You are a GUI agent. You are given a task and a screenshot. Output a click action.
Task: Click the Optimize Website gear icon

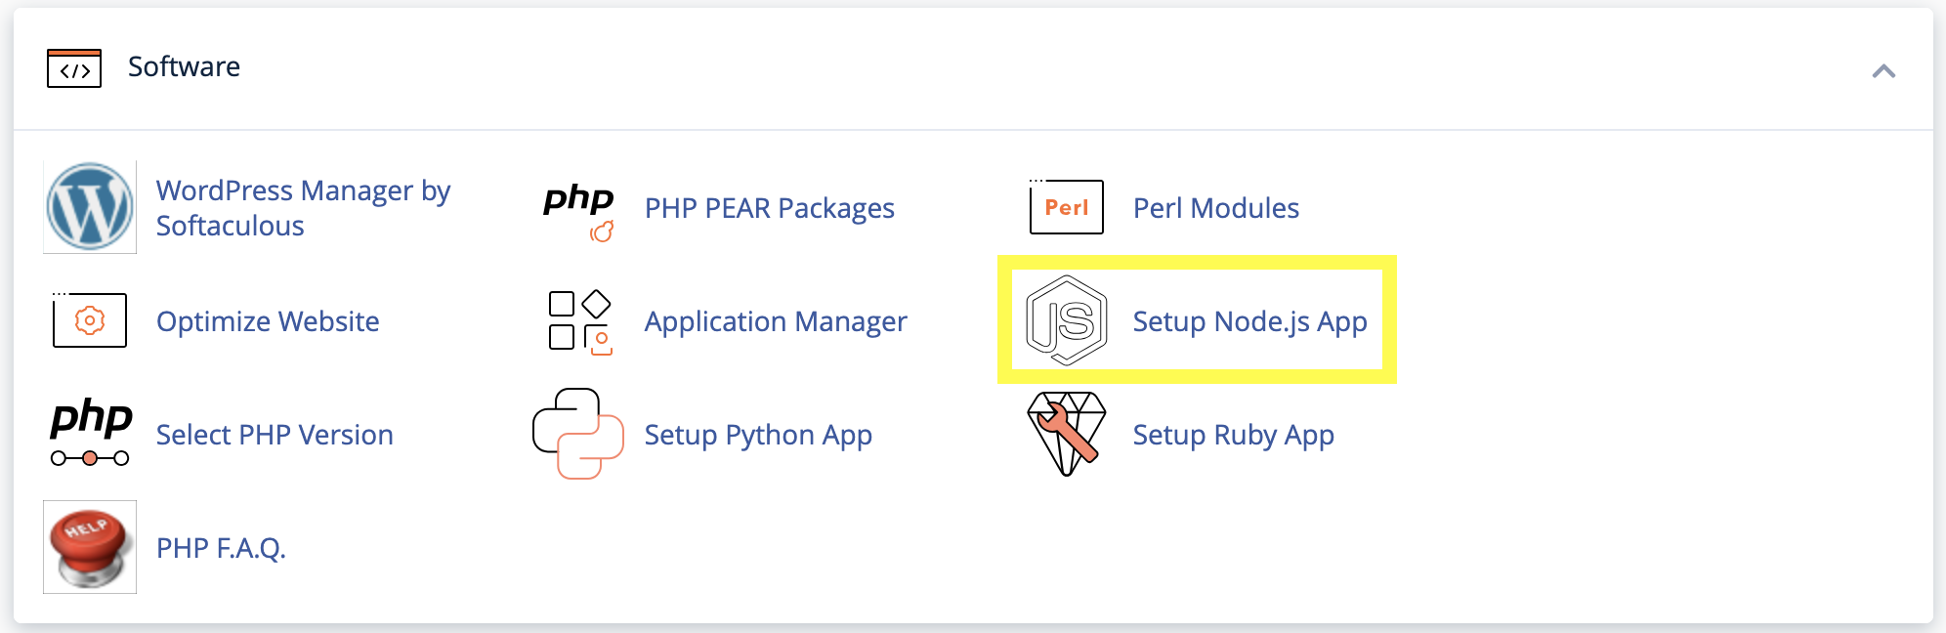click(x=90, y=319)
